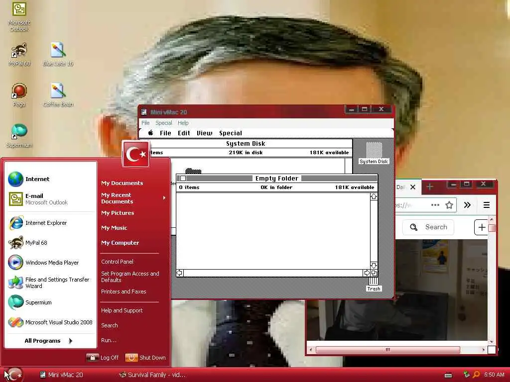Open MyPal 68 desktop shortcut
The width and height of the screenshot is (510, 382).
point(19,55)
